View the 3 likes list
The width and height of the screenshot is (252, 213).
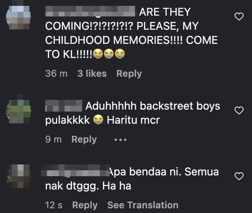pyautogui.click(x=92, y=74)
